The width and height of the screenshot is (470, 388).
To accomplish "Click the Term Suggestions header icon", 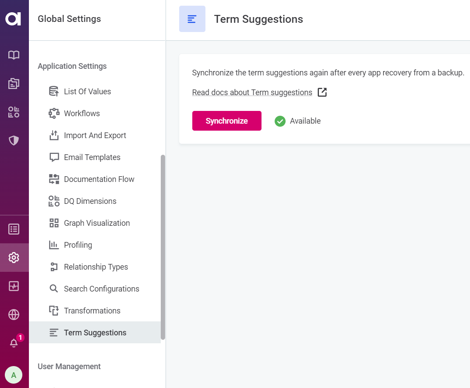I will [x=192, y=19].
